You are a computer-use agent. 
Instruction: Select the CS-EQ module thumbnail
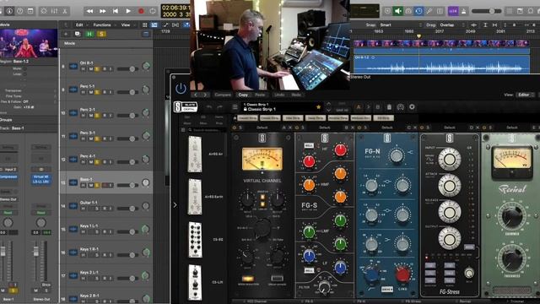(x=195, y=240)
